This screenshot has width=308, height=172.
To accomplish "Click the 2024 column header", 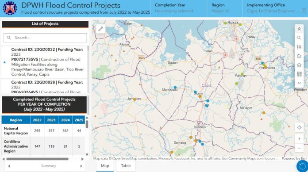I will pos(65,120).
